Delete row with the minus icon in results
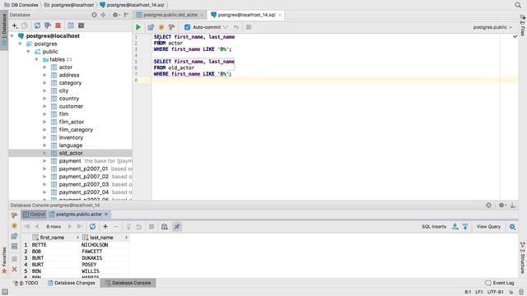This screenshot has width=527, height=296. [x=115, y=227]
